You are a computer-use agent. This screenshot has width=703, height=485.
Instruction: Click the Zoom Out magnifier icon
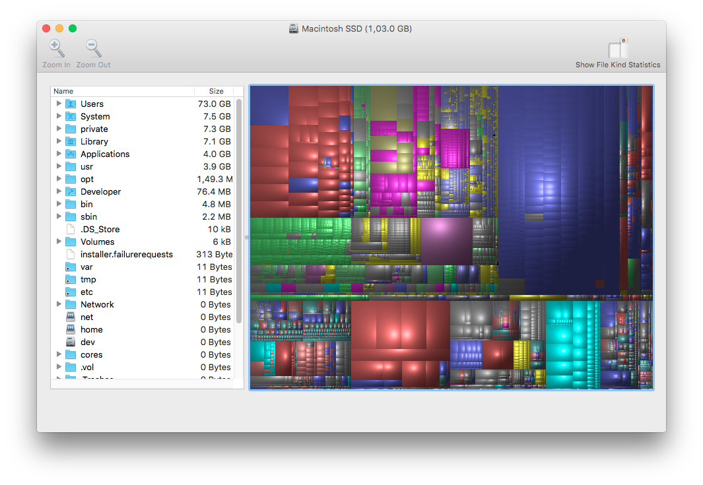pos(92,48)
